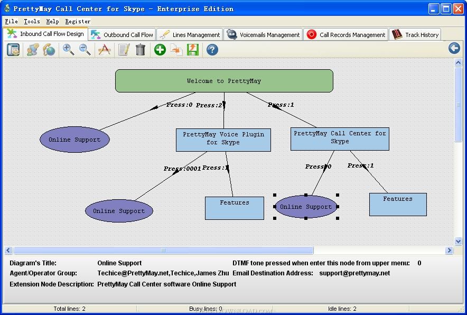The height and width of the screenshot is (315, 467).
Task: Click the phone keypad toolbar icon
Action: (13, 50)
